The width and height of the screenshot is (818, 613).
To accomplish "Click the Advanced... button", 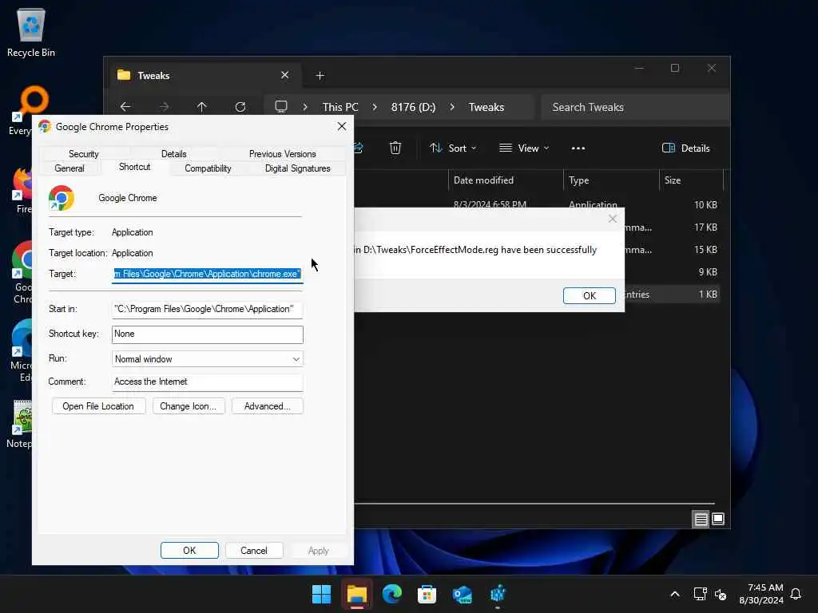I will point(267,406).
